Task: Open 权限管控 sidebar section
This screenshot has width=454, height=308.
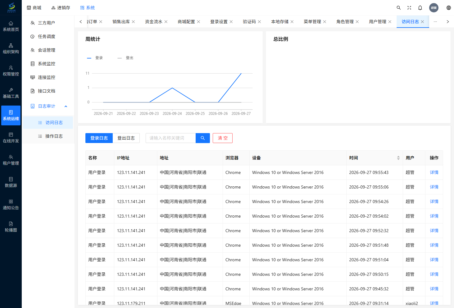Action: [x=11, y=71]
